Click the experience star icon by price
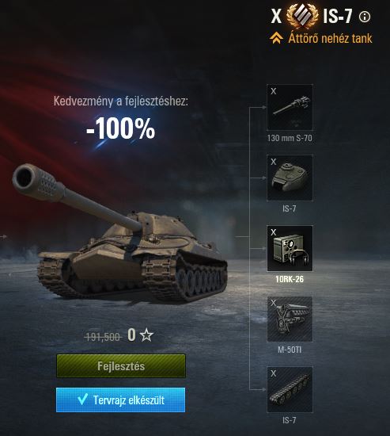 point(146,335)
